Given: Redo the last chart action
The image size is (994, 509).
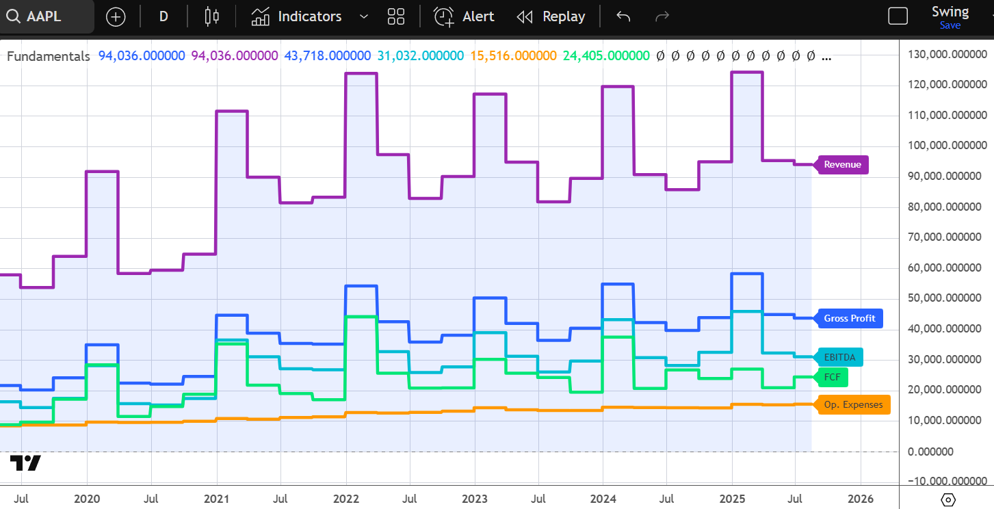Looking at the screenshot, I should [662, 16].
